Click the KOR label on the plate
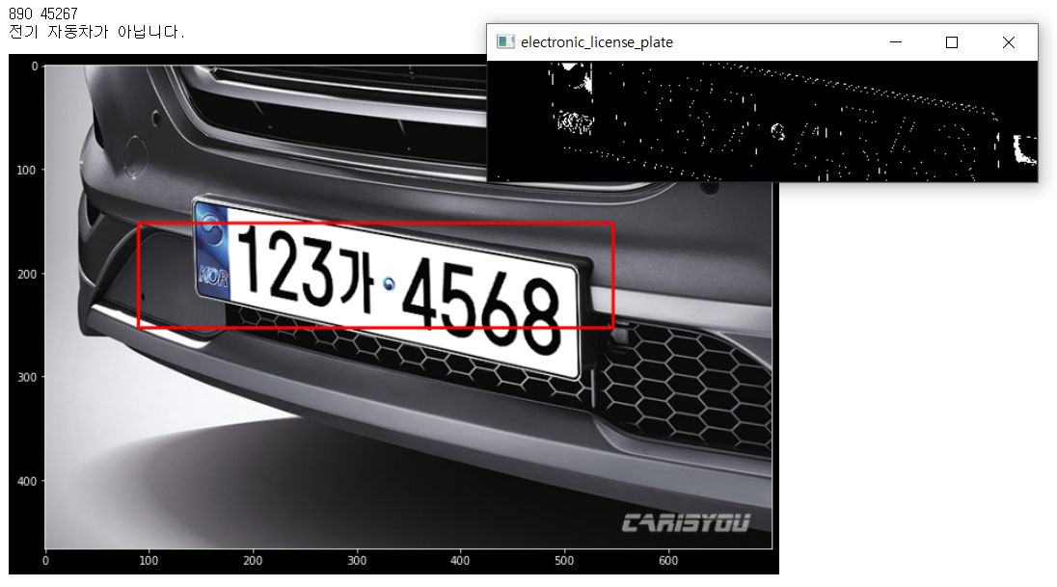The height and width of the screenshot is (587, 1057). tap(211, 276)
